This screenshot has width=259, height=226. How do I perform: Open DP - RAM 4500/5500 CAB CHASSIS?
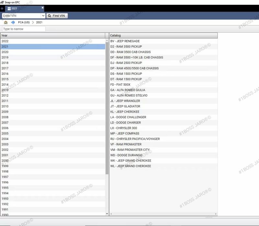tap(163, 68)
